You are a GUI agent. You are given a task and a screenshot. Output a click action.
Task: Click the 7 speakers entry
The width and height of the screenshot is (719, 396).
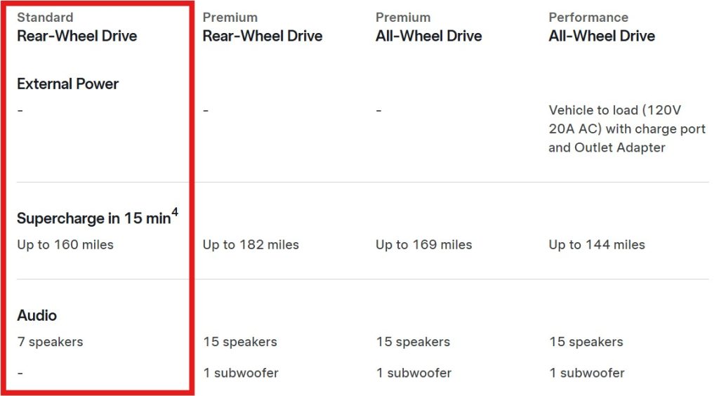[50, 342]
